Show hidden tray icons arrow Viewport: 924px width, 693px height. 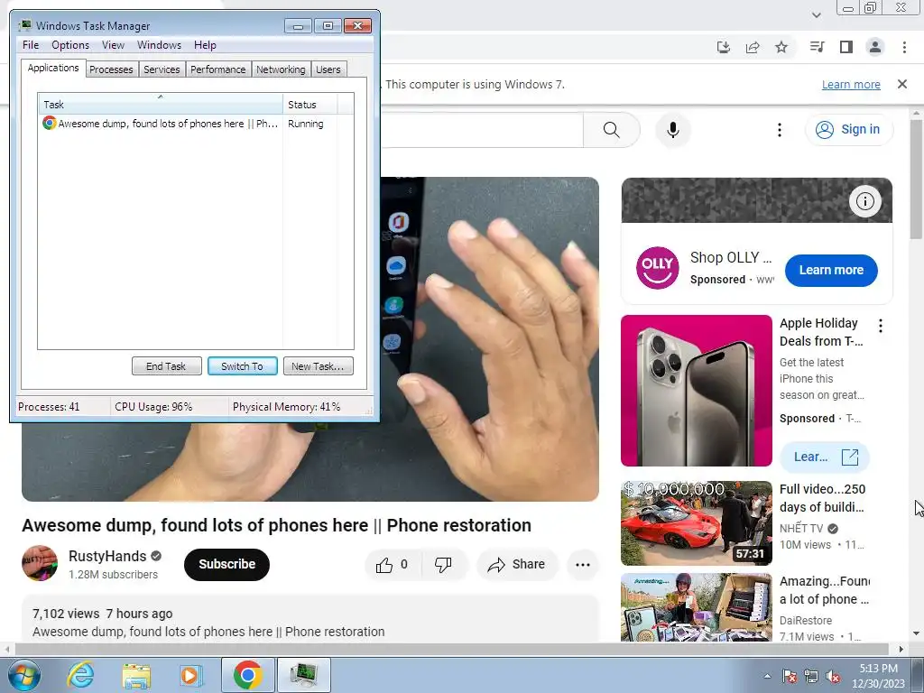[767, 676]
